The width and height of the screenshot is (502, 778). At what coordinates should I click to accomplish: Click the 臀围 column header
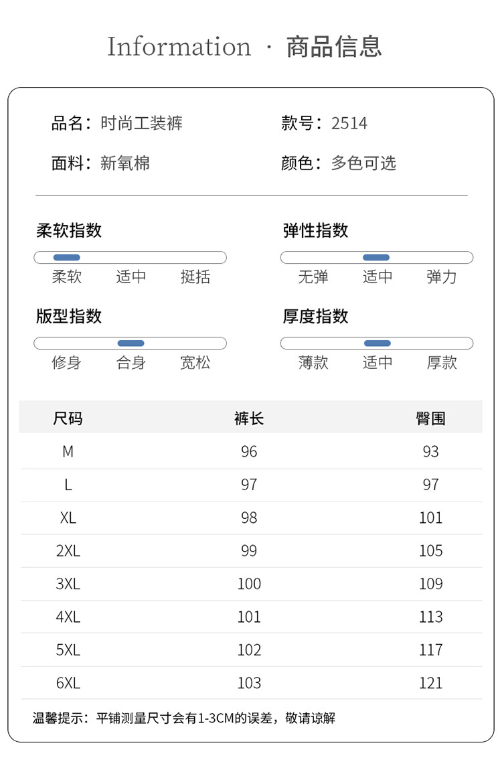430,418
